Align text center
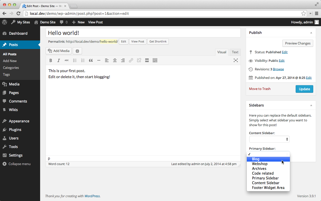This screenshot has height=201, width=321. click(115, 60)
